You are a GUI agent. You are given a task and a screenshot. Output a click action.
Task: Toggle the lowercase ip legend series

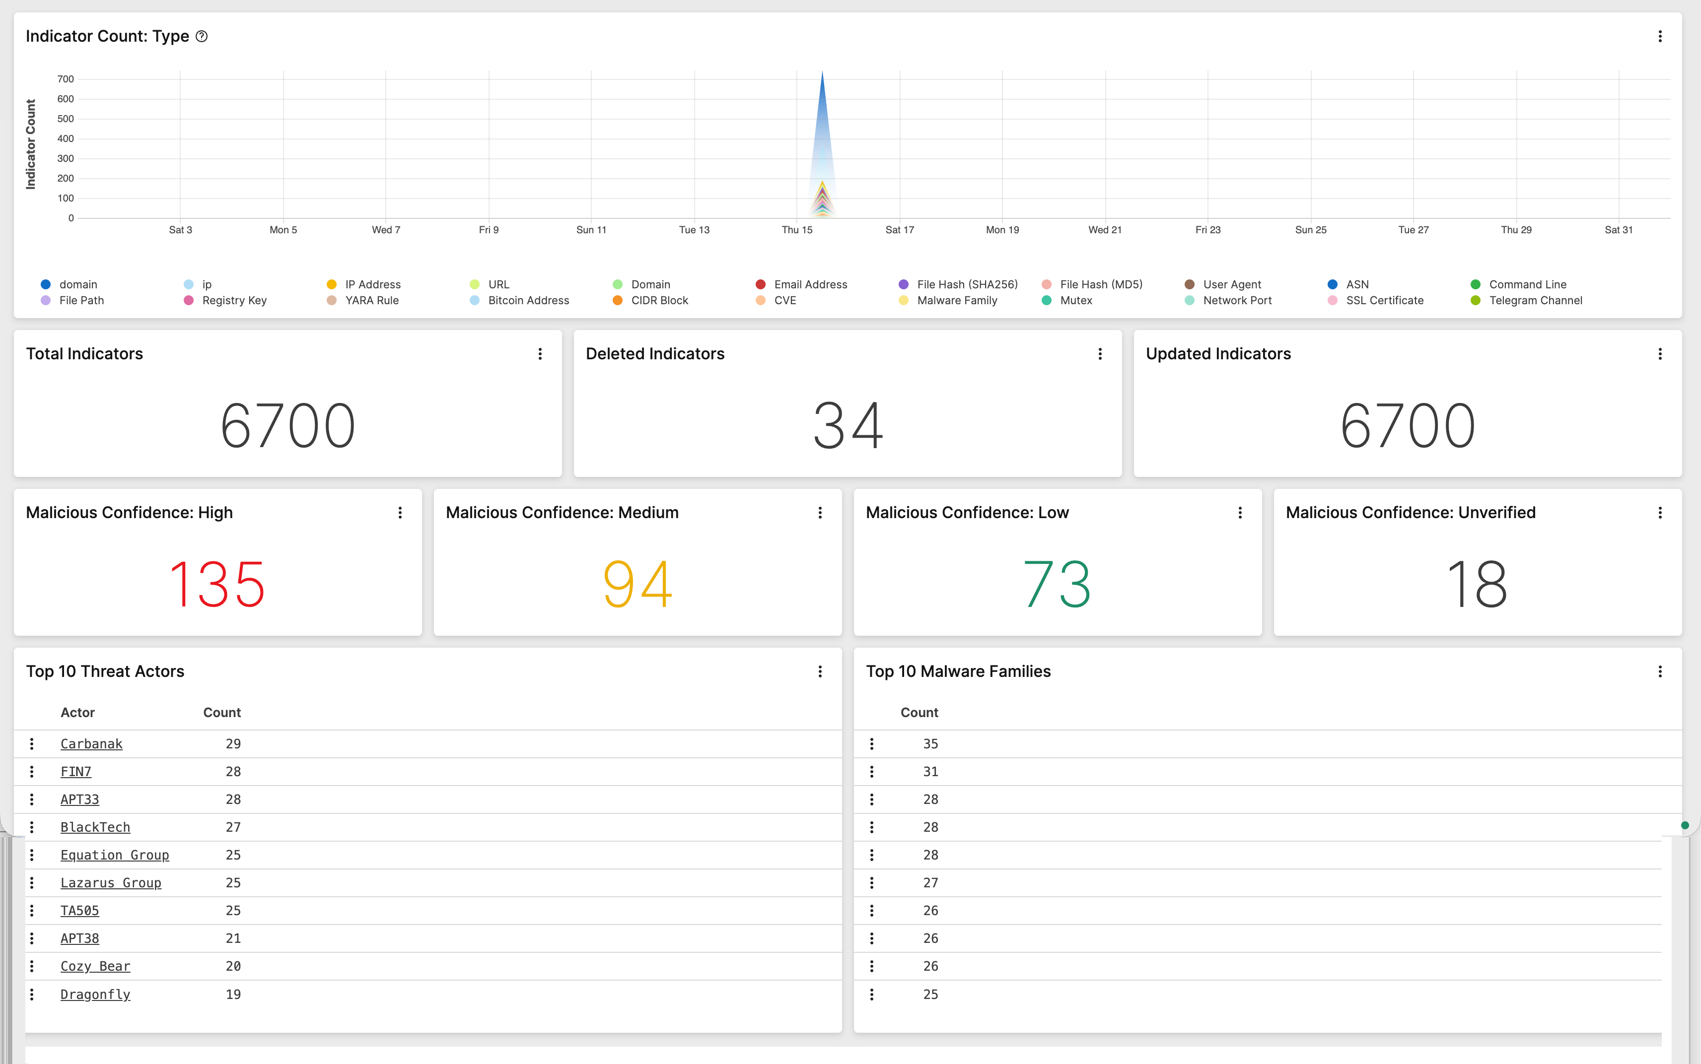click(x=197, y=284)
